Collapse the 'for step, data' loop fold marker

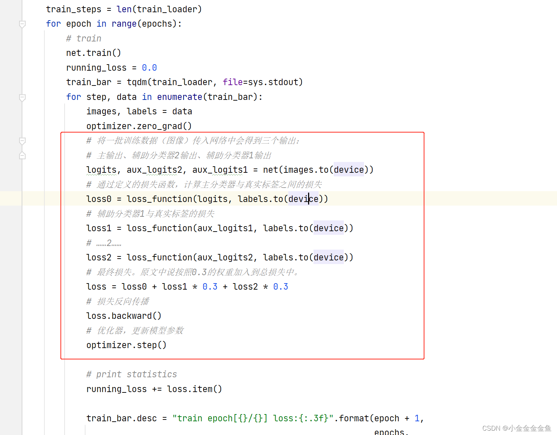click(x=22, y=97)
